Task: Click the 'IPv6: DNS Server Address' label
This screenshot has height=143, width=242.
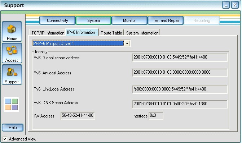Action: pos(55,103)
